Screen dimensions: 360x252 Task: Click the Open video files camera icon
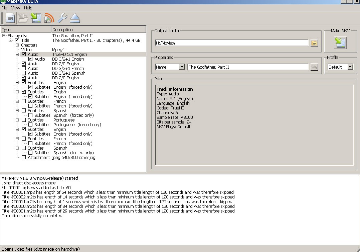coord(10,18)
